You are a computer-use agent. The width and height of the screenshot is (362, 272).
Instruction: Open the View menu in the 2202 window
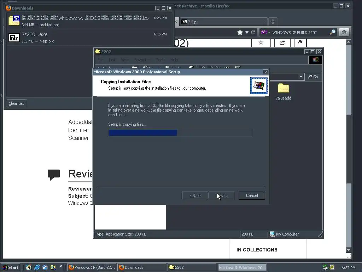[x=125, y=60]
